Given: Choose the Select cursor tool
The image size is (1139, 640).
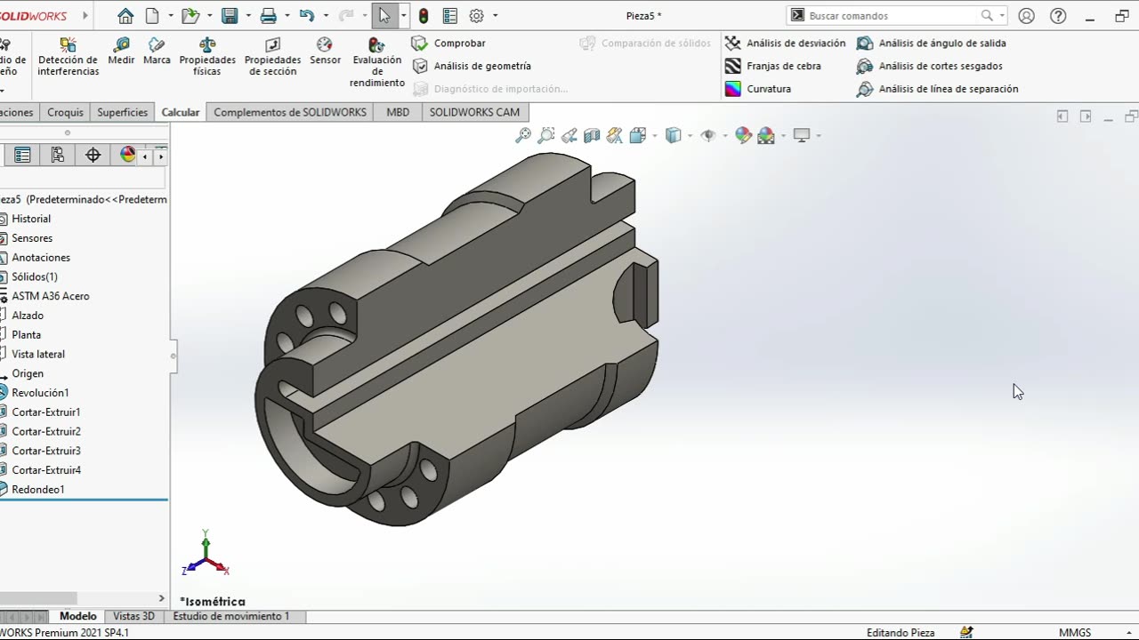Looking at the screenshot, I should point(384,15).
